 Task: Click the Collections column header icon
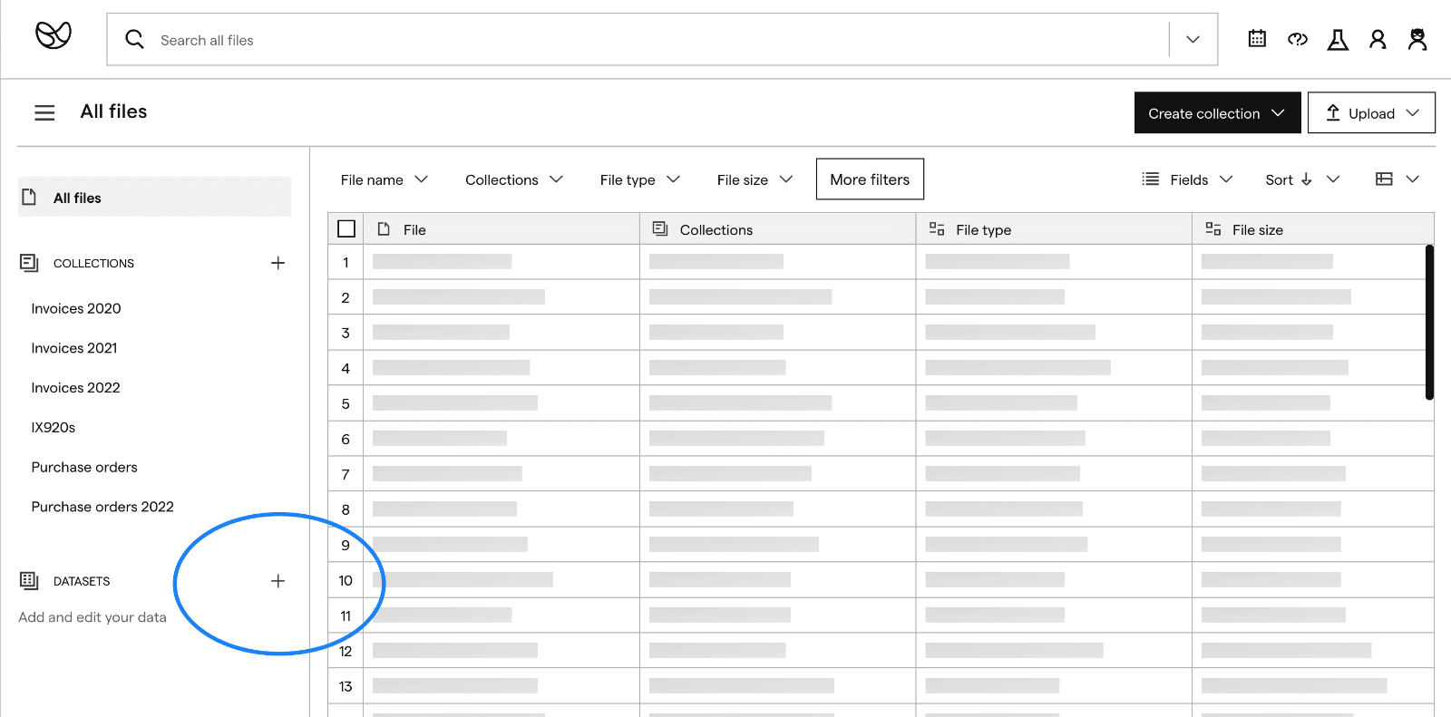tap(660, 229)
